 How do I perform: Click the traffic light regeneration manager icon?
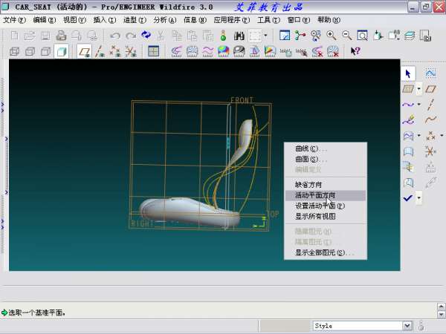pyautogui.click(x=223, y=36)
